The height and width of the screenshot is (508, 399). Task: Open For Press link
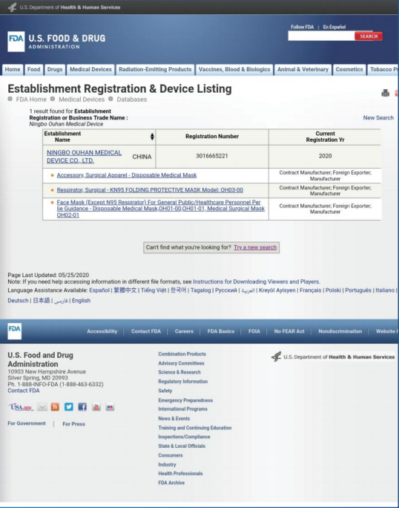tap(73, 424)
